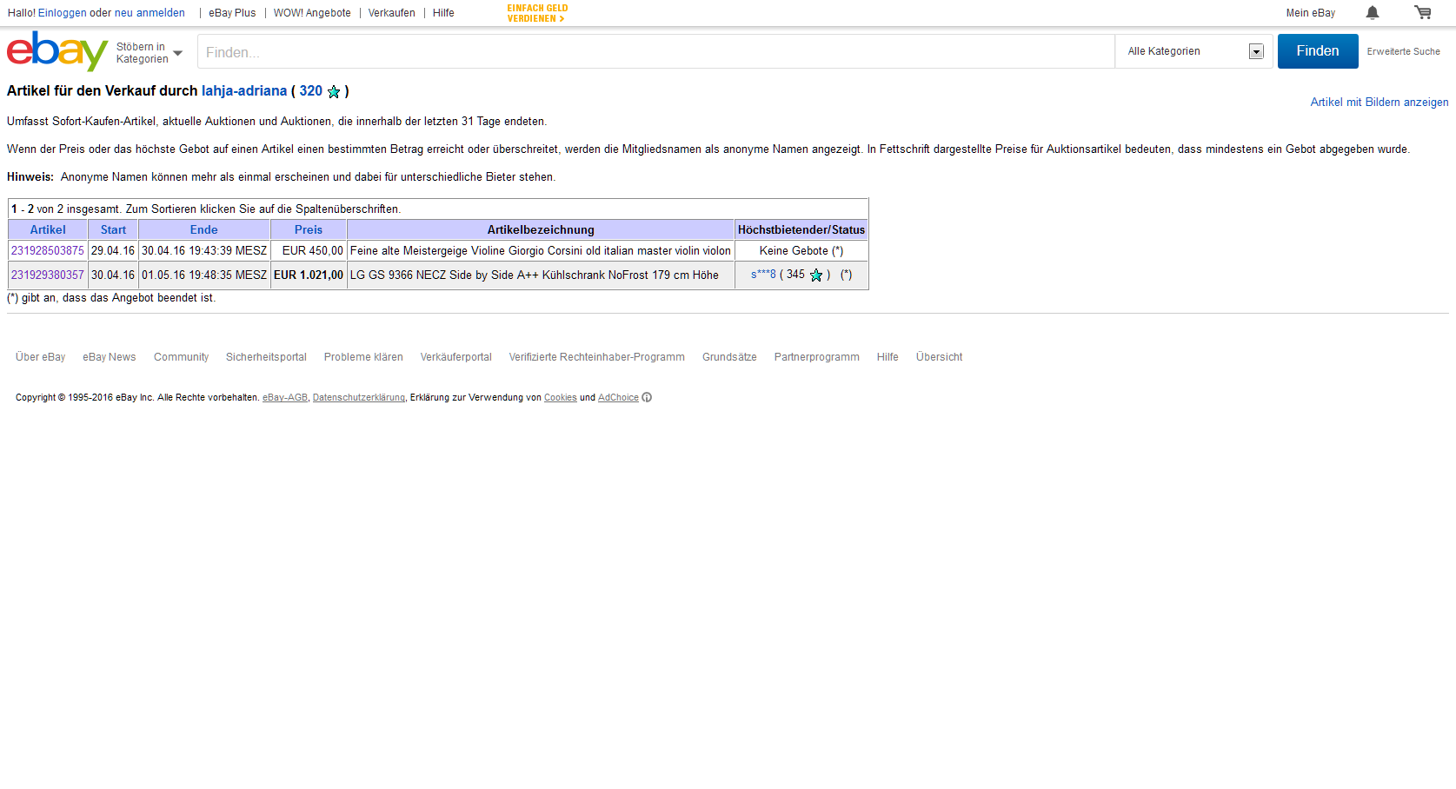Click the Einfach Geld verdienen banner
The image size is (1456, 789).
[537, 13]
